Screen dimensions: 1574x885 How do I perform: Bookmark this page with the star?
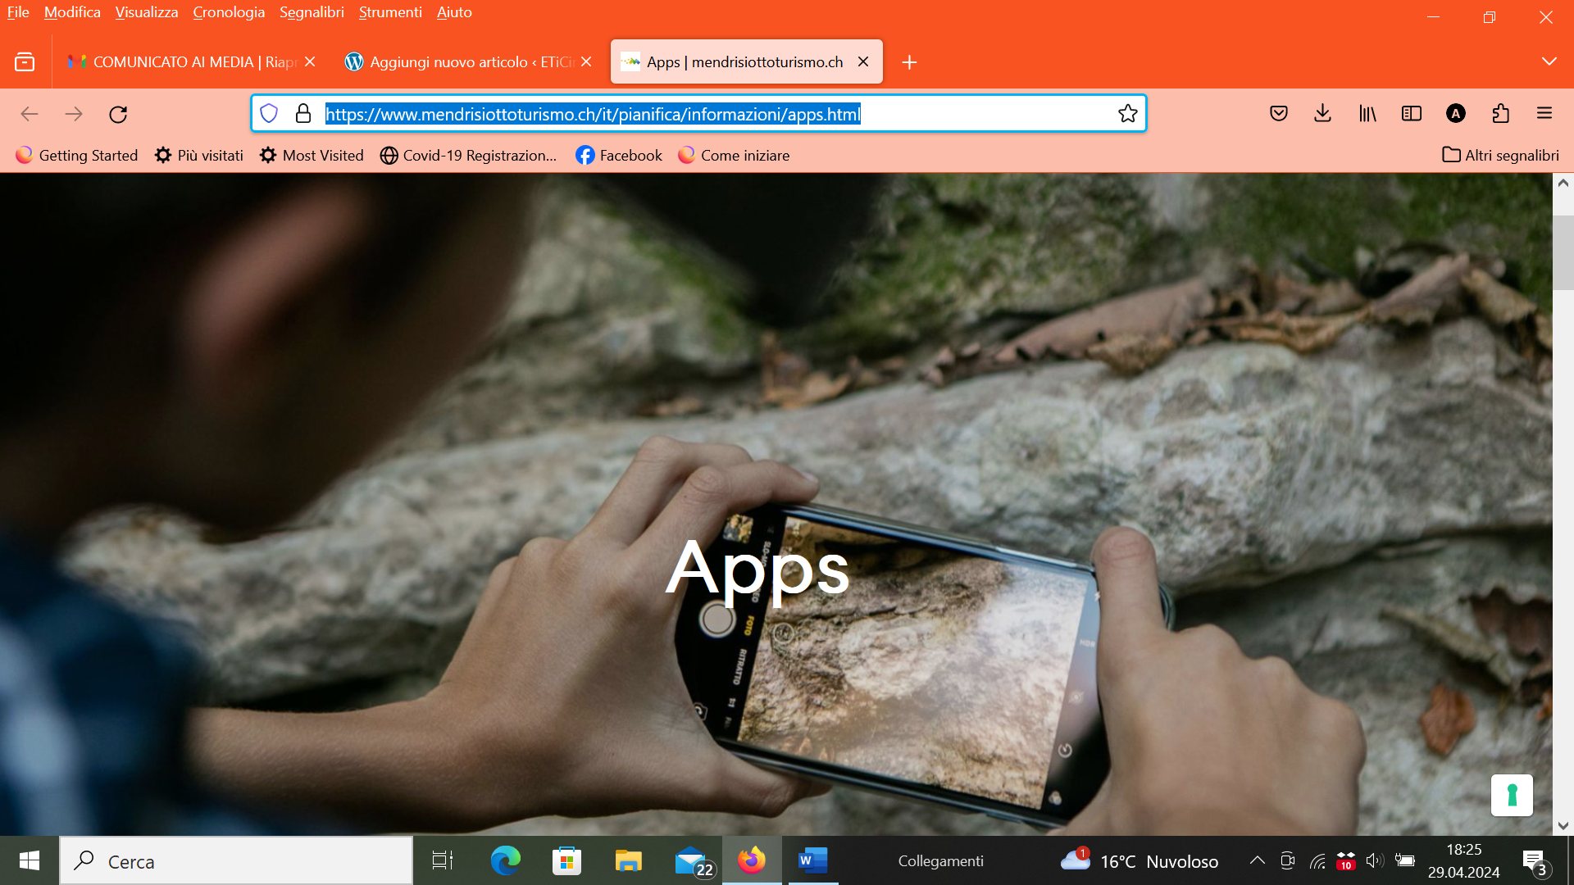(1128, 113)
